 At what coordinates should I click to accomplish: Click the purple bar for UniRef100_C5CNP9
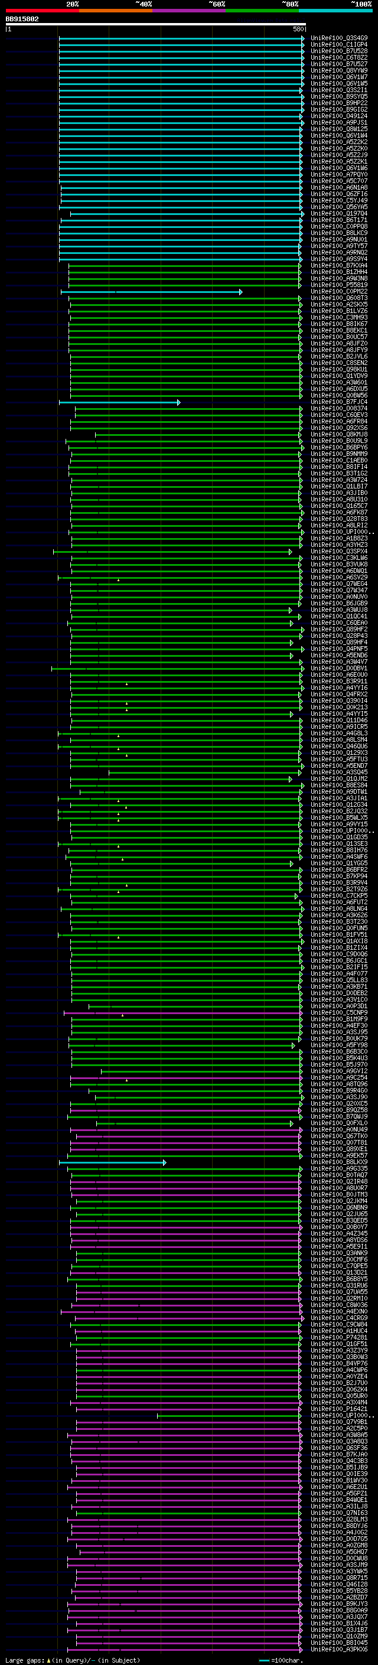184,1014
